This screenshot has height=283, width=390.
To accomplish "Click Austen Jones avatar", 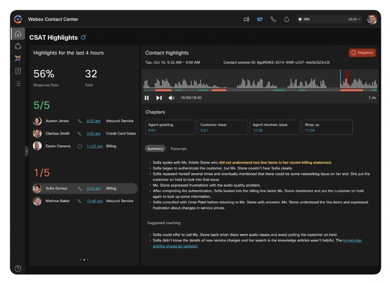I will (x=37, y=121).
